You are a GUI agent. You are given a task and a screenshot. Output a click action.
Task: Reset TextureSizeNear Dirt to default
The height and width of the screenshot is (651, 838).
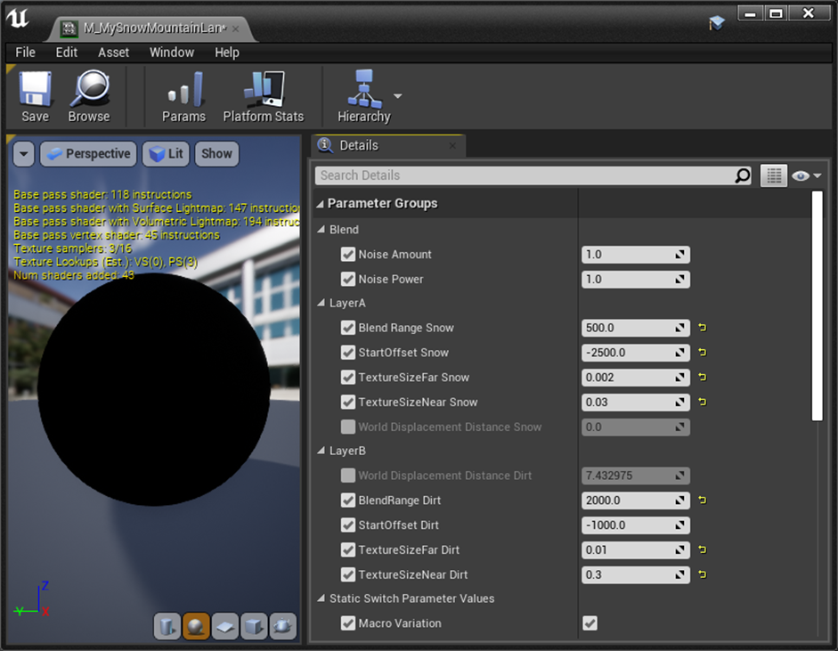pos(703,574)
